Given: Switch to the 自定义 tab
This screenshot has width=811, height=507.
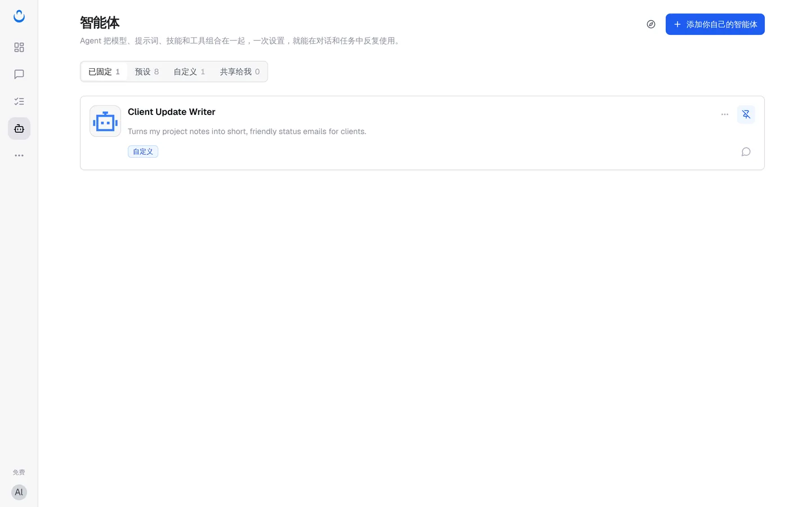Looking at the screenshot, I should [189, 72].
